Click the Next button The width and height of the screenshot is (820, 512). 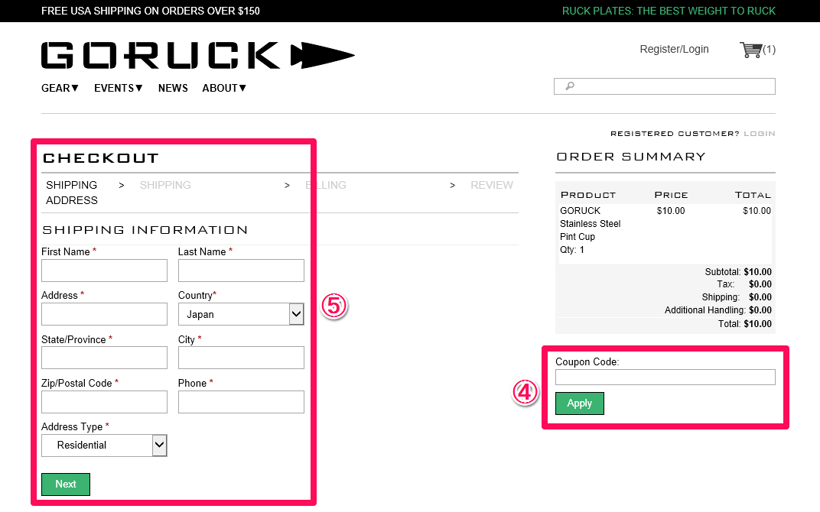[x=66, y=484]
